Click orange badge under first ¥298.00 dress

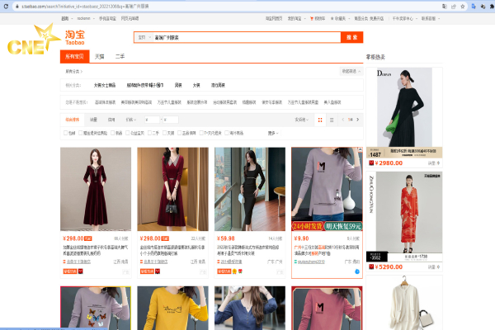[70, 271]
